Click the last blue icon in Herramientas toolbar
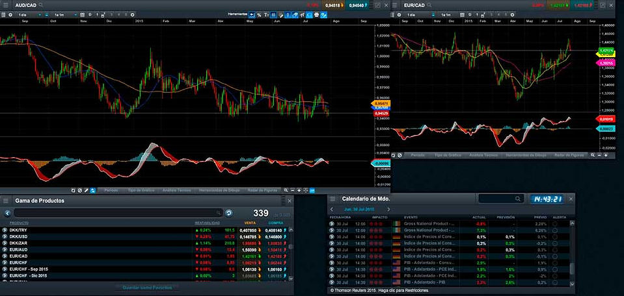This screenshot has width=624, height=296. click(x=324, y=15)
